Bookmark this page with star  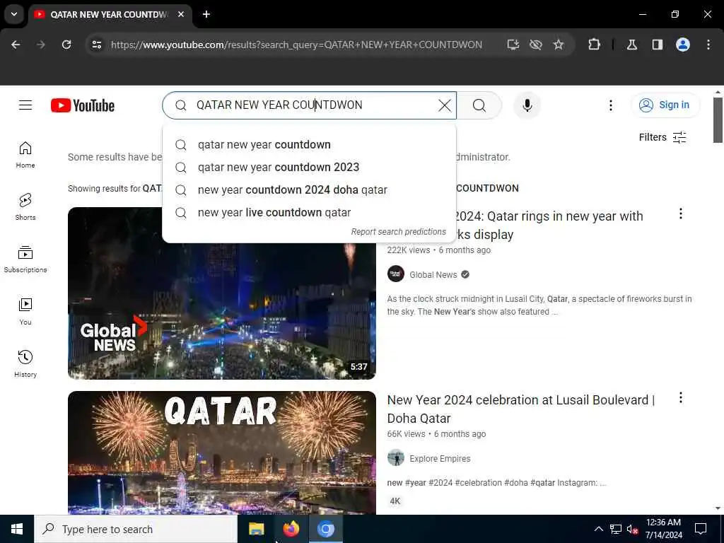click(x=559, y=45)
